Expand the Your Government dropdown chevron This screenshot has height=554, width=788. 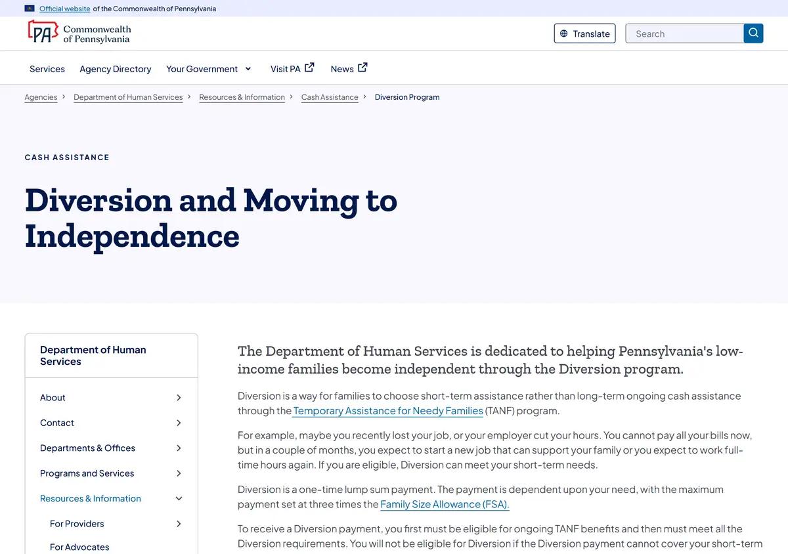(x=248, y=69)
